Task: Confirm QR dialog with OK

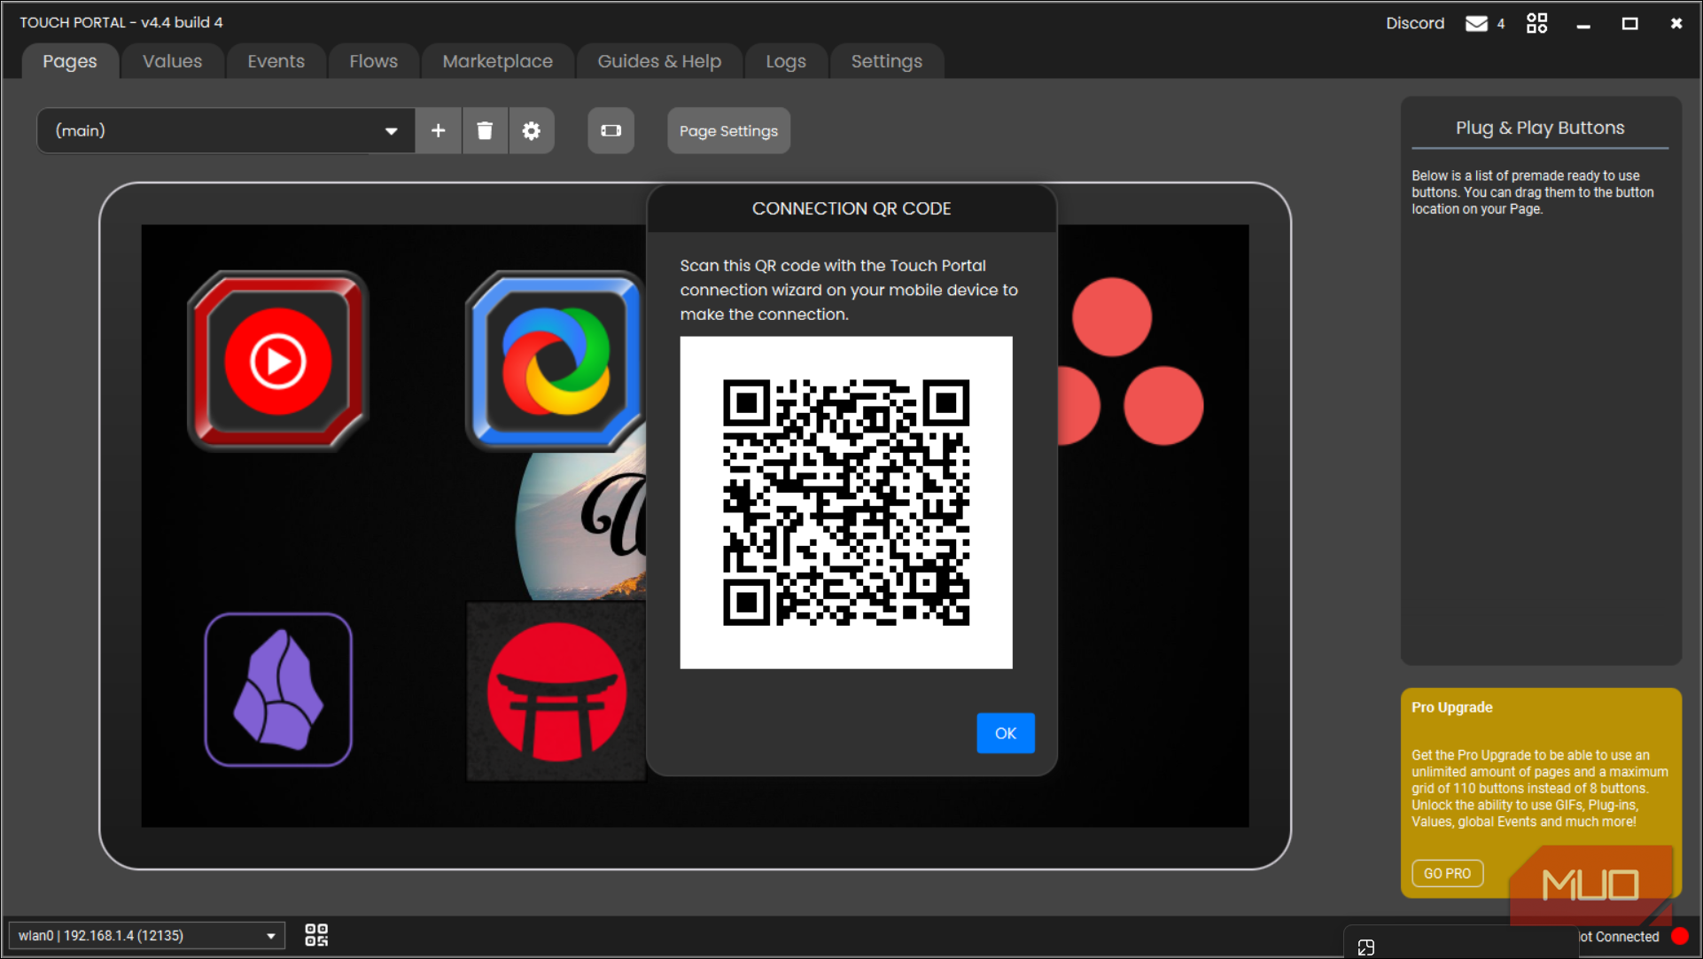Action: 1006,733
